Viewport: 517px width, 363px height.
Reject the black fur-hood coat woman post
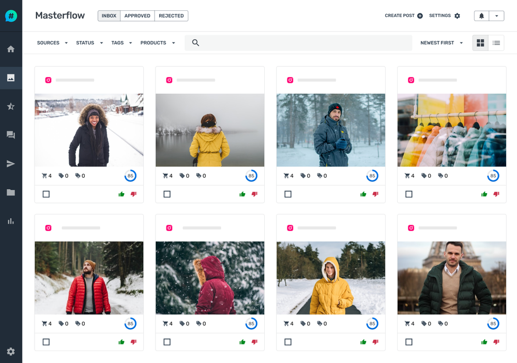(133, 194)
